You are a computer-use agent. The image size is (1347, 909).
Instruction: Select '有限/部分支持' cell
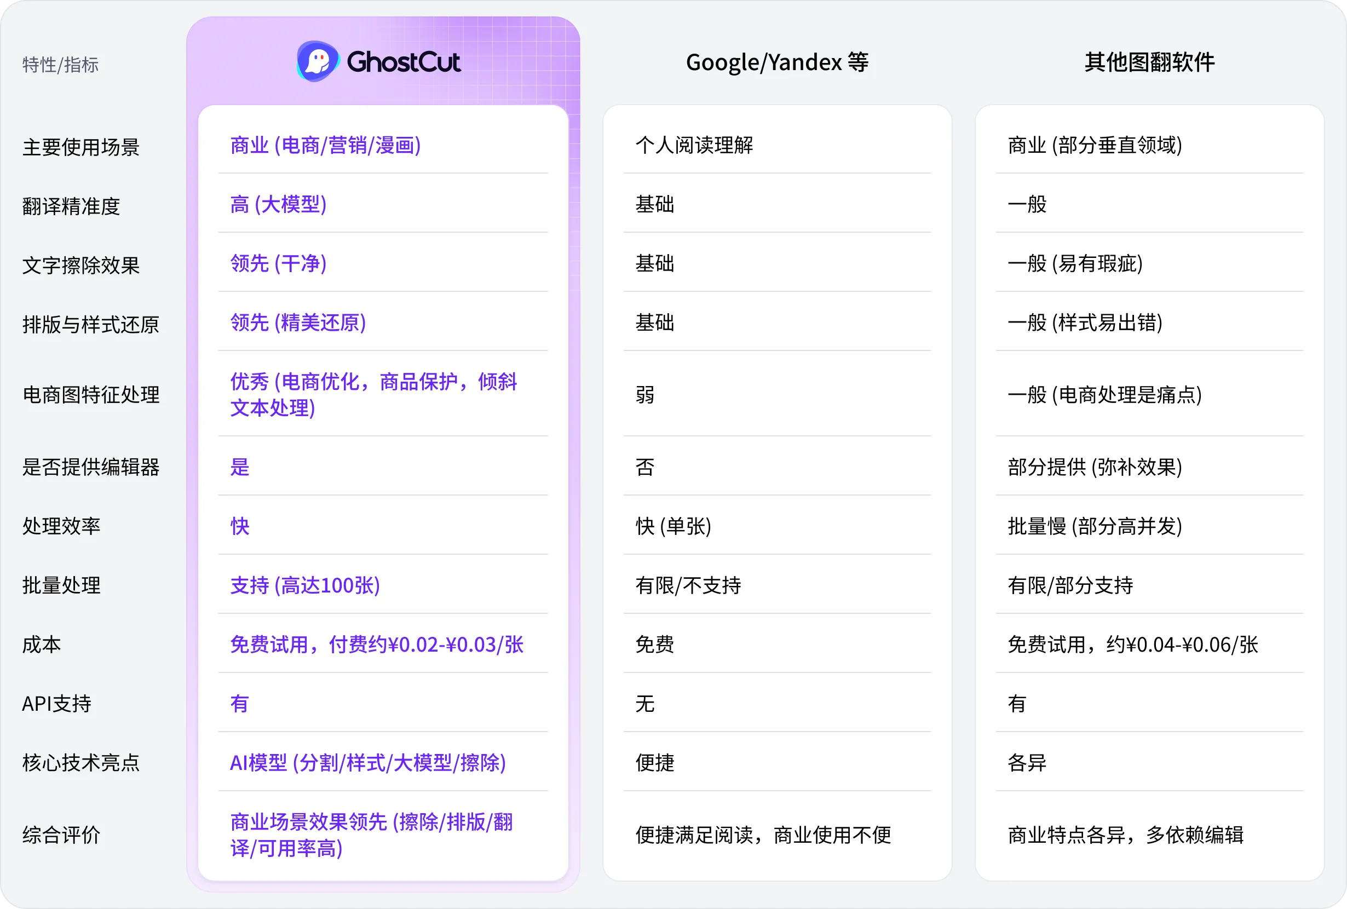click(1070, 585)
